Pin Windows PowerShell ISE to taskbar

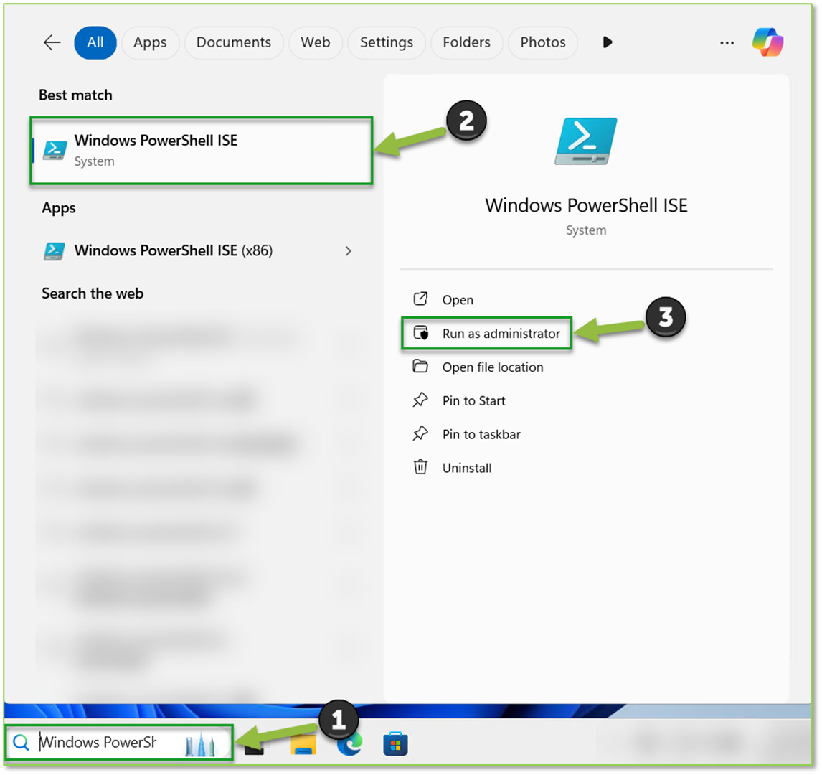[x=481, y=434]
